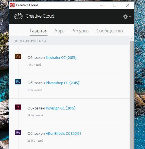The image size is (145, 149).
Task: Click the '1 дн. назад' timestamp
Action: point(34,65)
